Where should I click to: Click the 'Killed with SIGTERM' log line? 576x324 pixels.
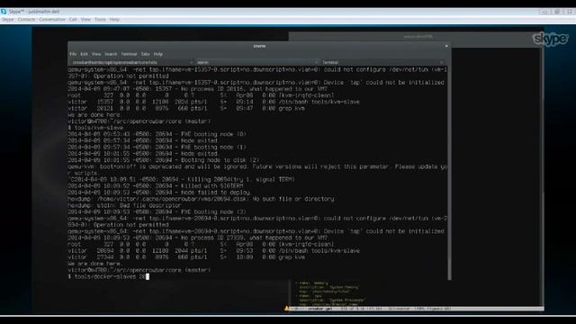(x=156, y=186)
